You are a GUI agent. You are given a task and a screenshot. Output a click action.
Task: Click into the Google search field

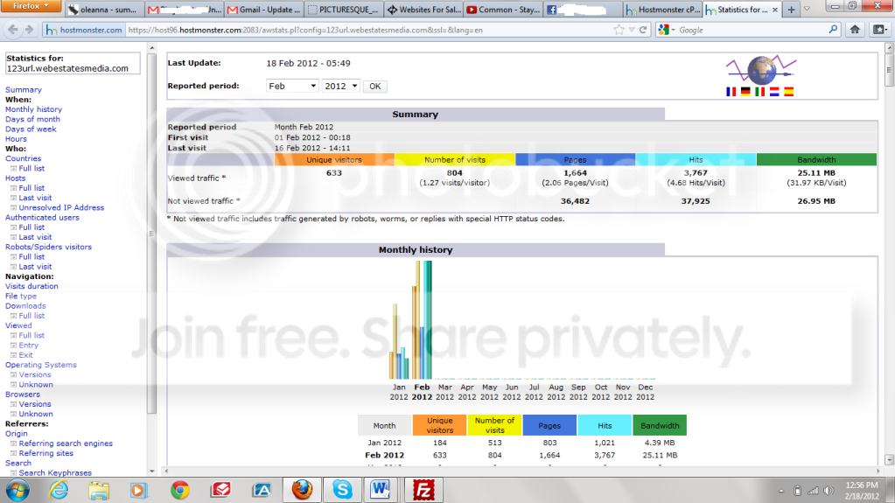pos(751,30)
